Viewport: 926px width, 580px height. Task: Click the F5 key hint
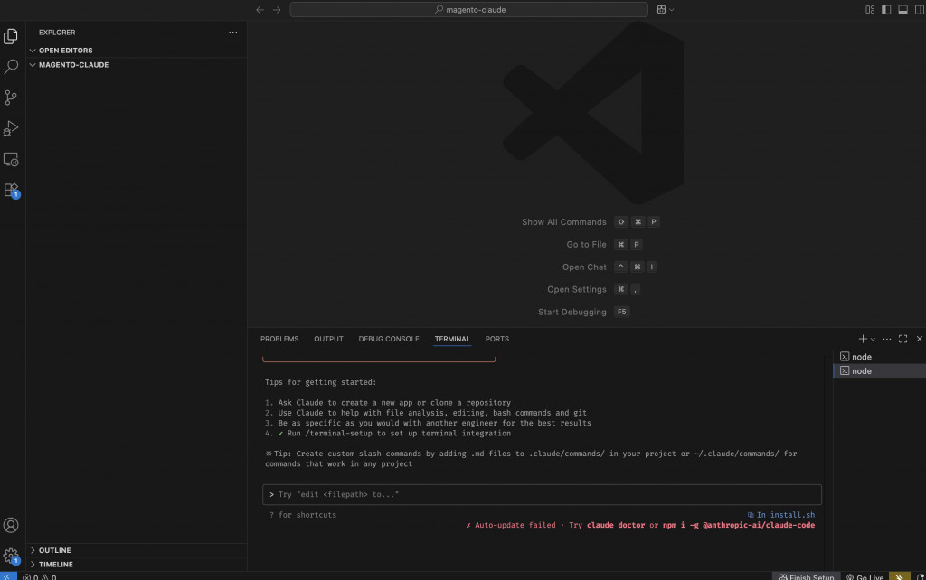point(622,312)
